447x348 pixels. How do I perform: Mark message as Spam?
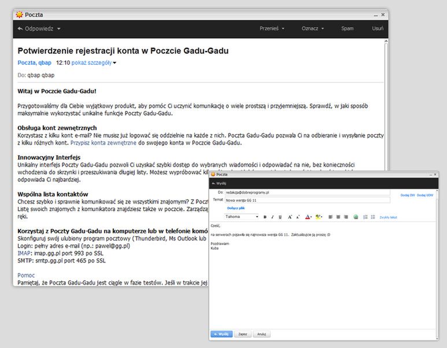347,28
